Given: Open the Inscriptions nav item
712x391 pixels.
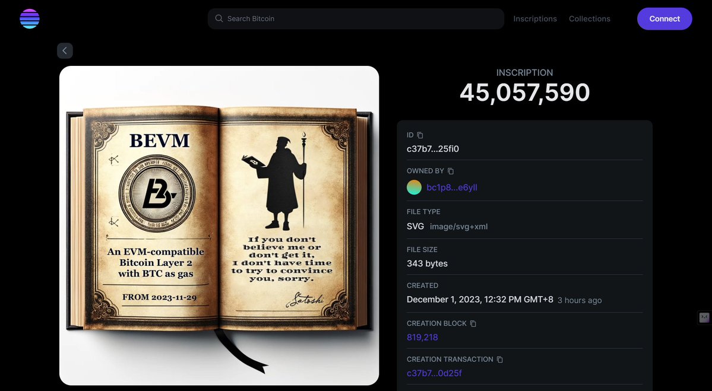Looking at the screenshot, I should [535, 18].
